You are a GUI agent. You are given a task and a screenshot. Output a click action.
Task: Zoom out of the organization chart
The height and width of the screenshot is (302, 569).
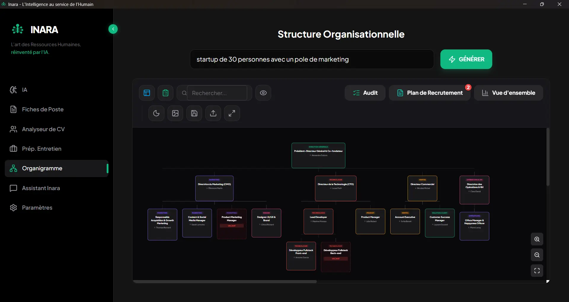537,255
